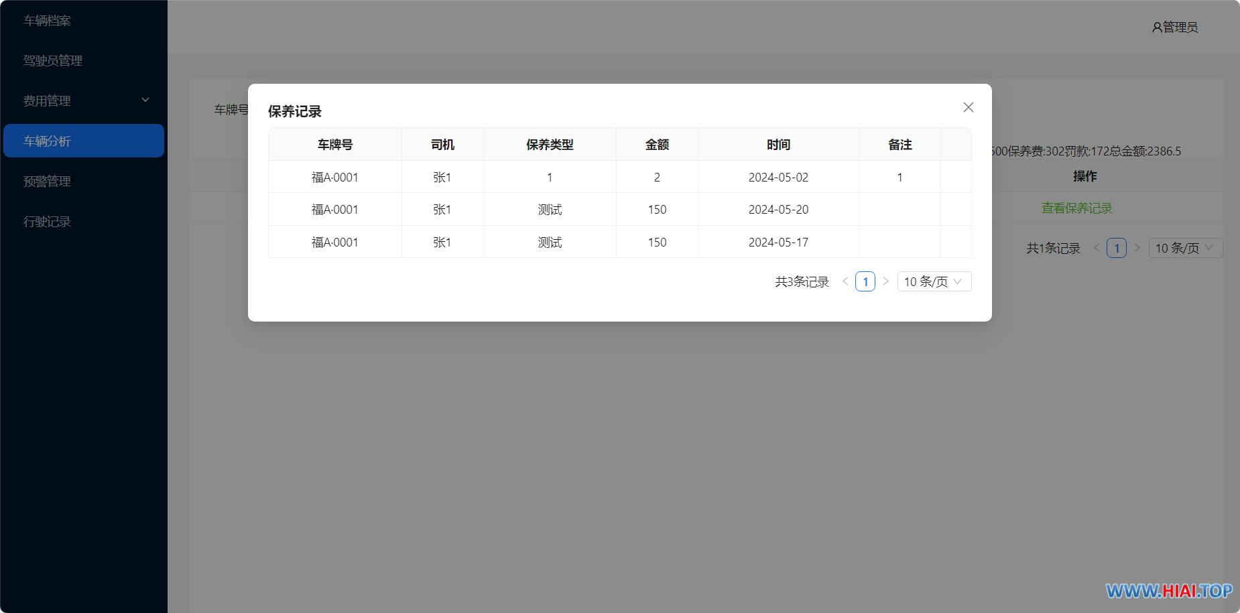Viewport: 1240px width, 613px height.
Task: Open 预警管理 in the sidebar
Action: [84, 181]
